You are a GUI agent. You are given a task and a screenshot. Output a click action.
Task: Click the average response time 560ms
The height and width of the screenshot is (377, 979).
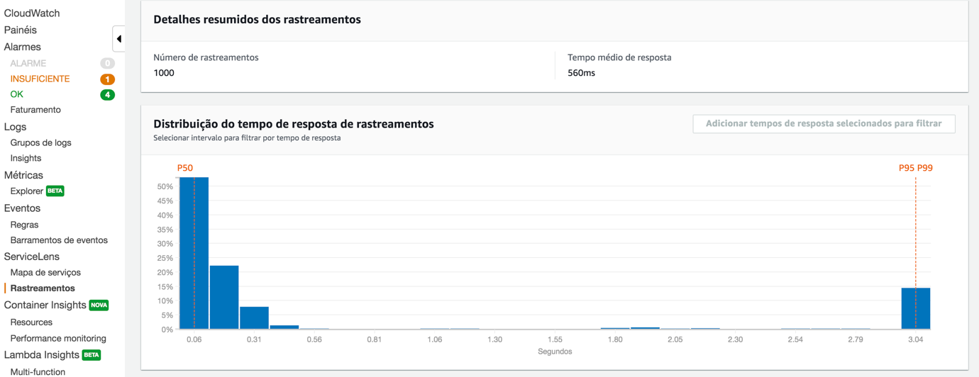pyautogui.click(x=581, y=73)
